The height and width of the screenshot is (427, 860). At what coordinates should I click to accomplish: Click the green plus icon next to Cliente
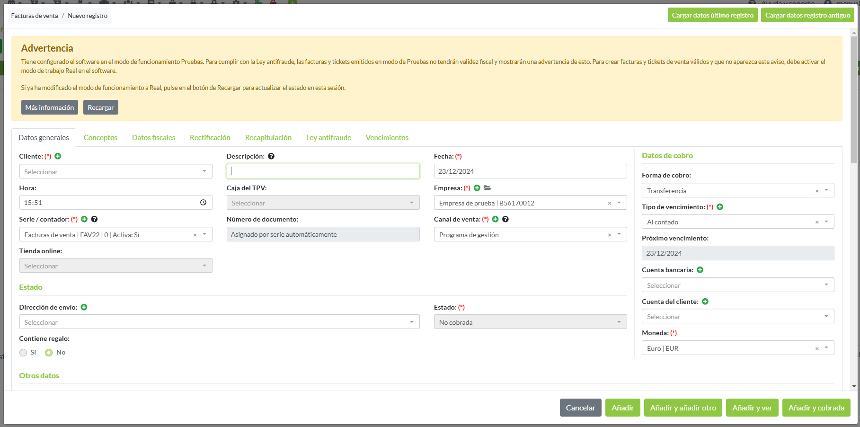click(x=58, y=156)
